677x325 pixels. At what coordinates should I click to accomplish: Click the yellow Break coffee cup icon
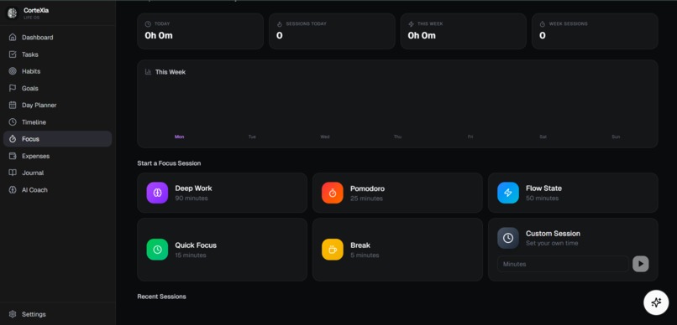pyautogui.click(x=333, y=250)
